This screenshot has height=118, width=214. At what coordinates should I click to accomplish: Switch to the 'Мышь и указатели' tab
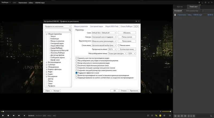(x=81, y=26)
